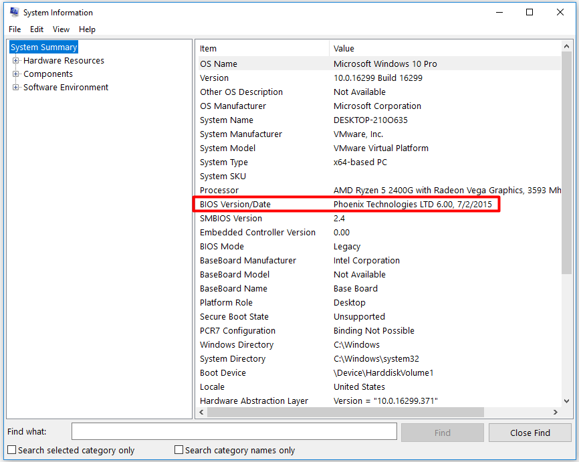Image resolution: width=579 pixels, height=462 pixels.
Task: Expand the Hardware Resources tree node
Action: tap(15, 60)
